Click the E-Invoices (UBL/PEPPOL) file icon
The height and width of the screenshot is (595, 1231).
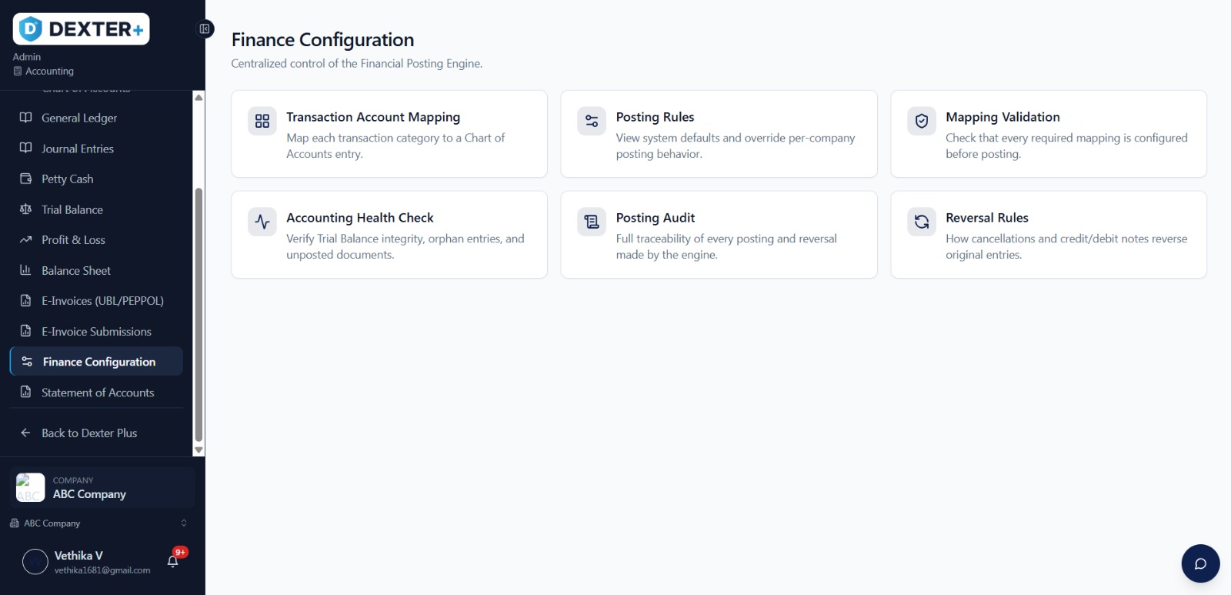[25, 300]
